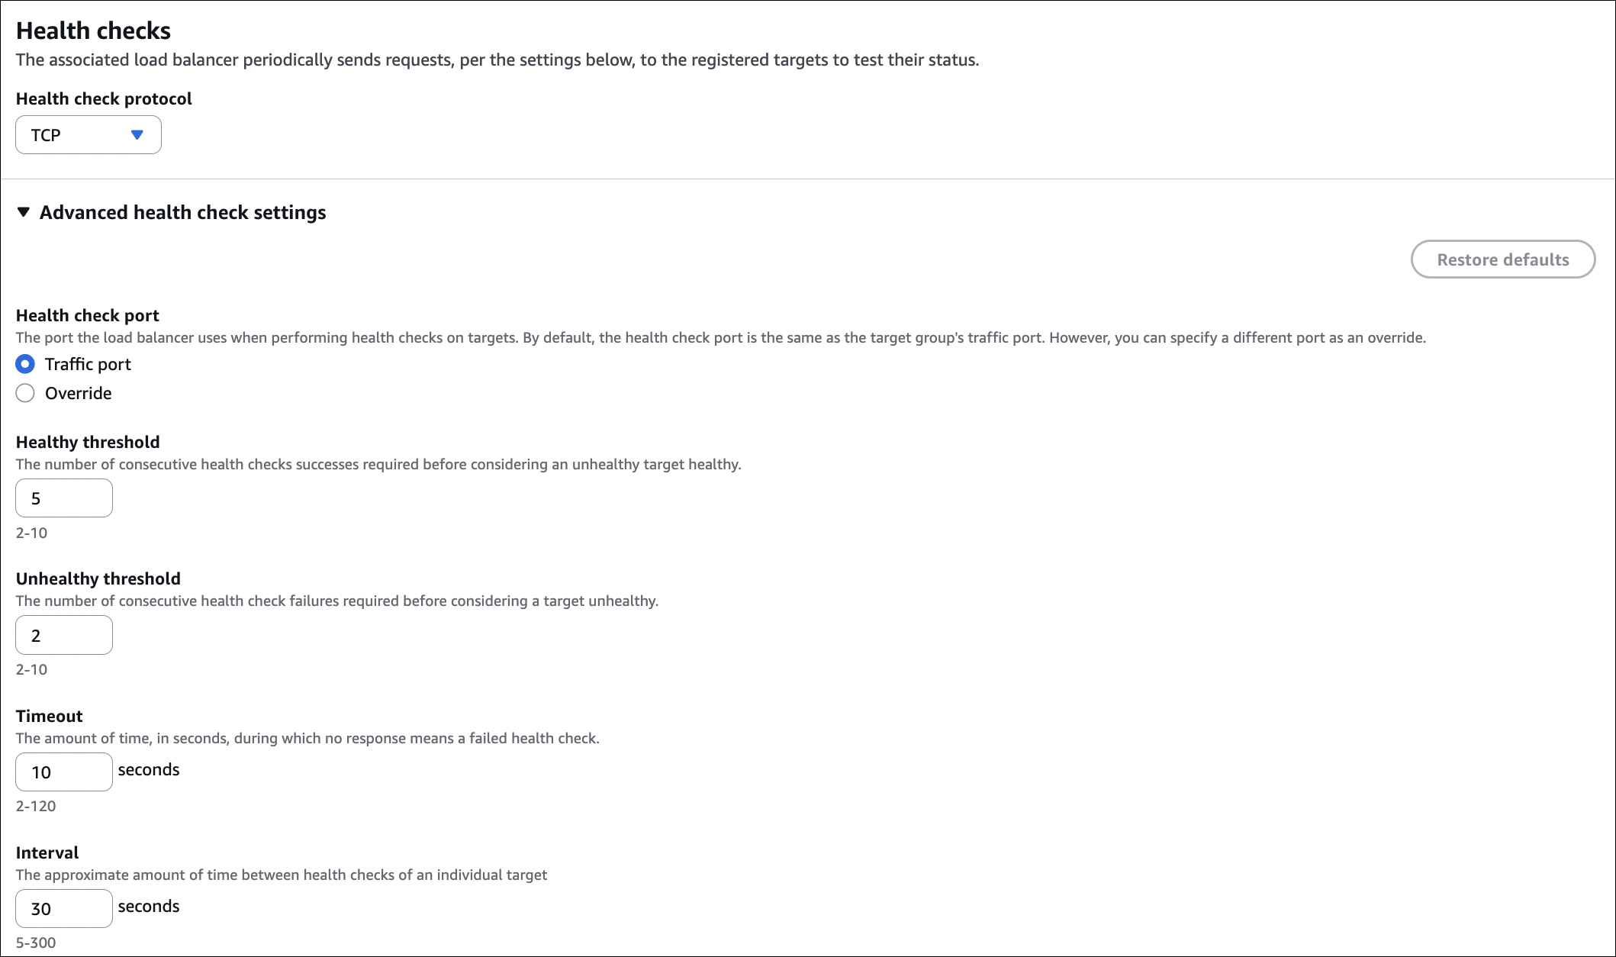Collapse section using the black disclosure triangle

[x=24, y=212]
